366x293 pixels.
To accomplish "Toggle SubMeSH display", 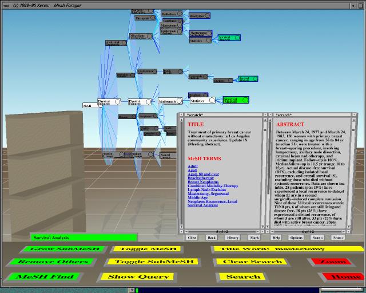I will (x=154, y=262).
